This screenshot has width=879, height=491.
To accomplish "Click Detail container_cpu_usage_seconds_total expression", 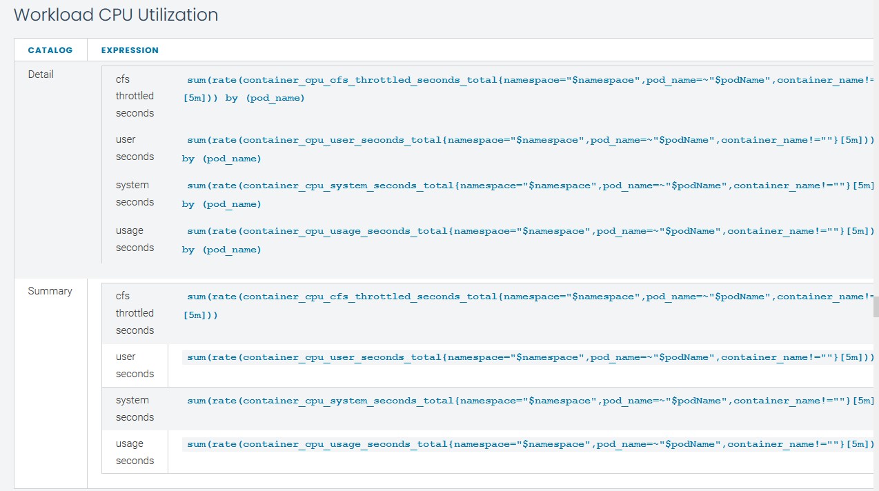I will click(x=529, y=240).
